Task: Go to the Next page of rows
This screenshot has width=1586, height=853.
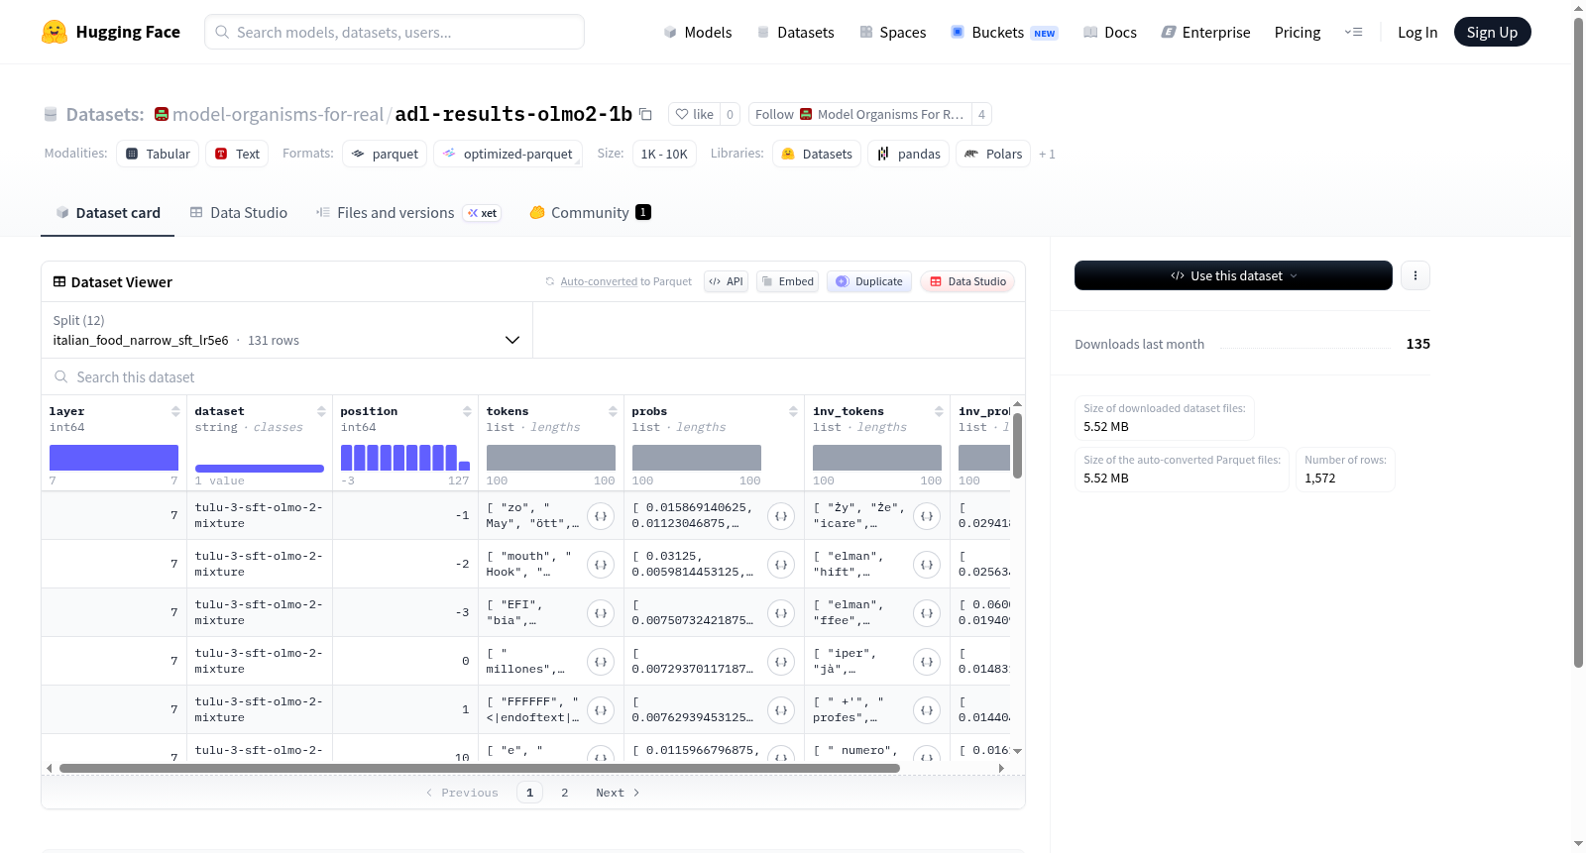Action: (x=618, y=793)
